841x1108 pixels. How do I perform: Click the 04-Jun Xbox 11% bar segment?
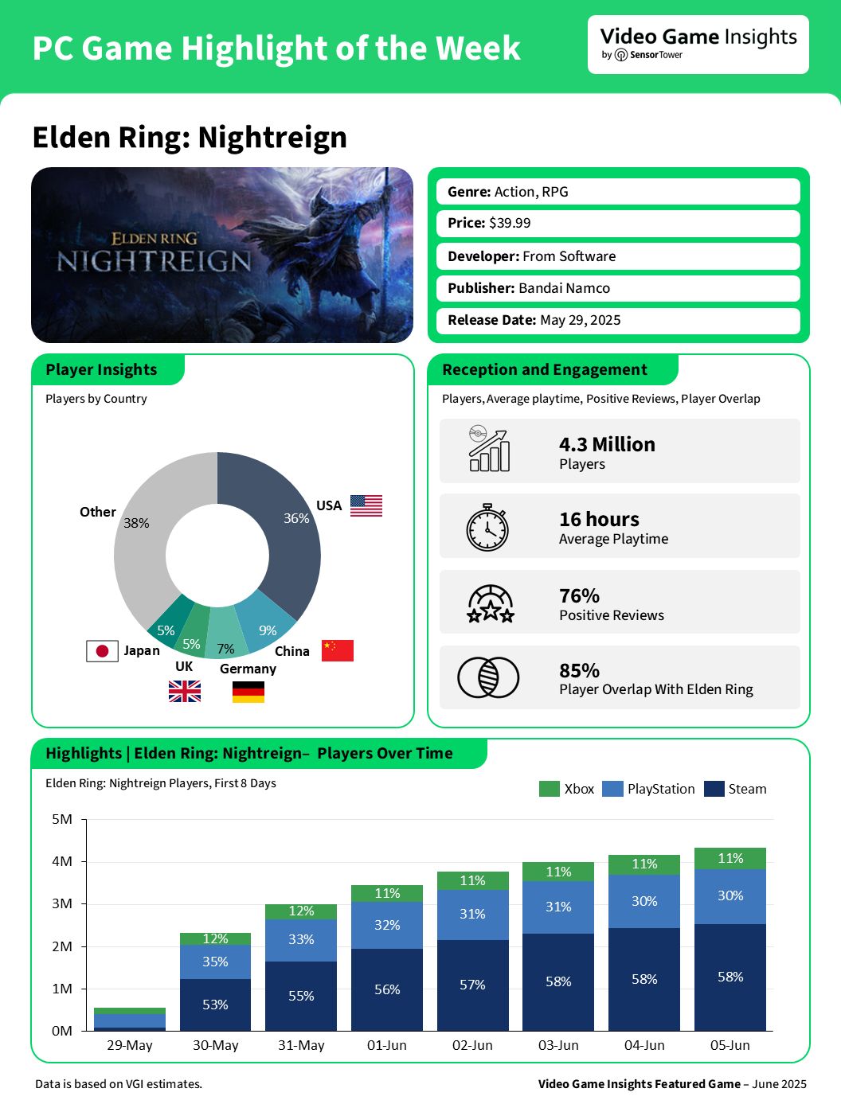click(644, 864)
